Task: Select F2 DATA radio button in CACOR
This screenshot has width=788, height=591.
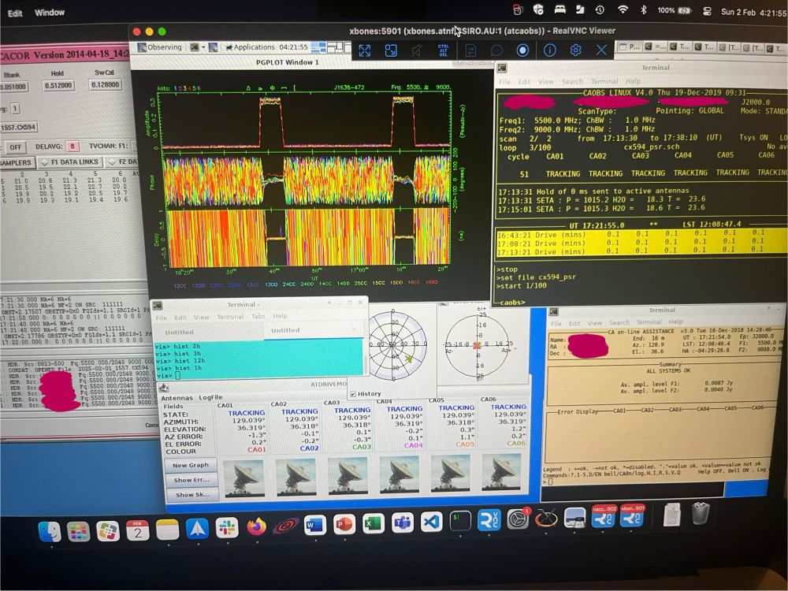Action: pos(122,162)
